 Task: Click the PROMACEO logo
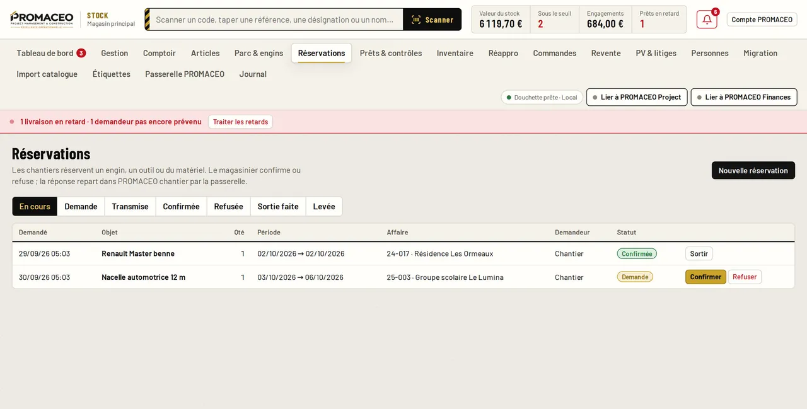pyautogui.click(x=42, y=20)
